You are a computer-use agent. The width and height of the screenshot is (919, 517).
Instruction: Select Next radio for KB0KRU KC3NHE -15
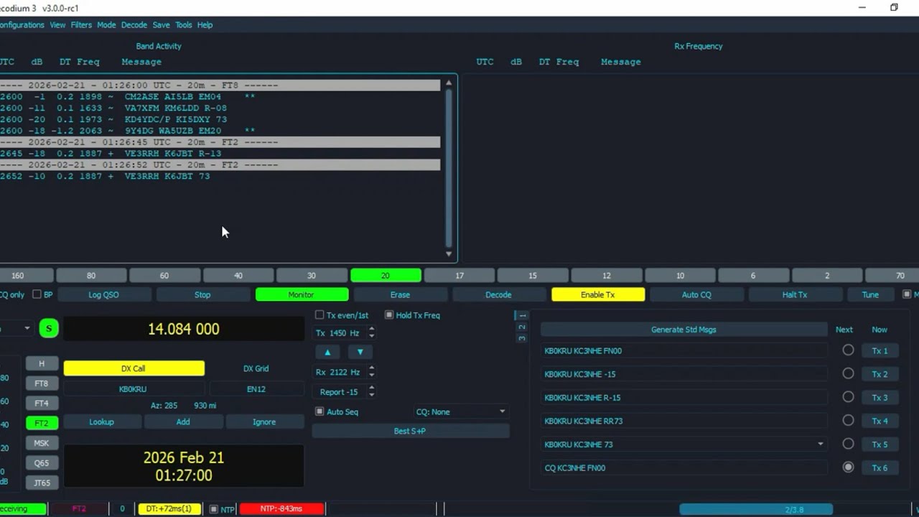848,373
